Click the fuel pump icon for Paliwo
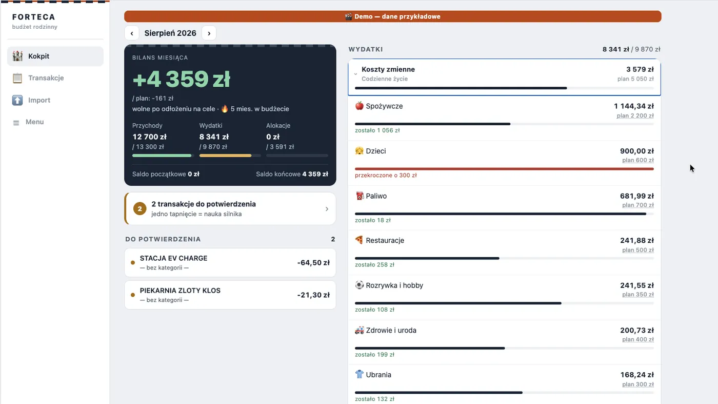Viewport: 718px width, 404px height. point(360,196)
